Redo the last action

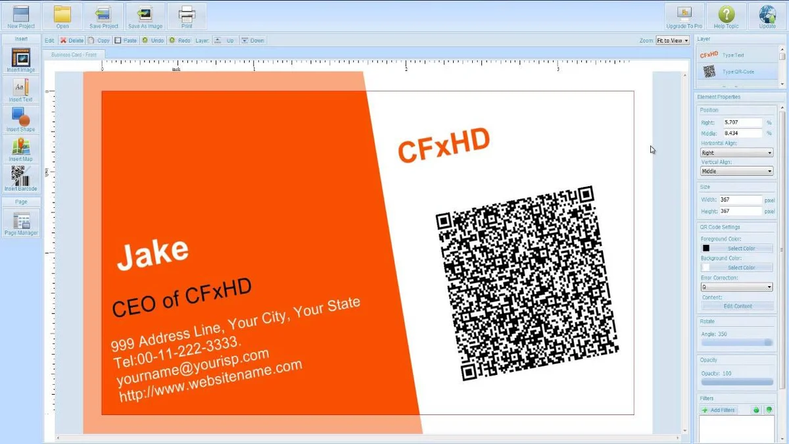(x=179, y=40)
